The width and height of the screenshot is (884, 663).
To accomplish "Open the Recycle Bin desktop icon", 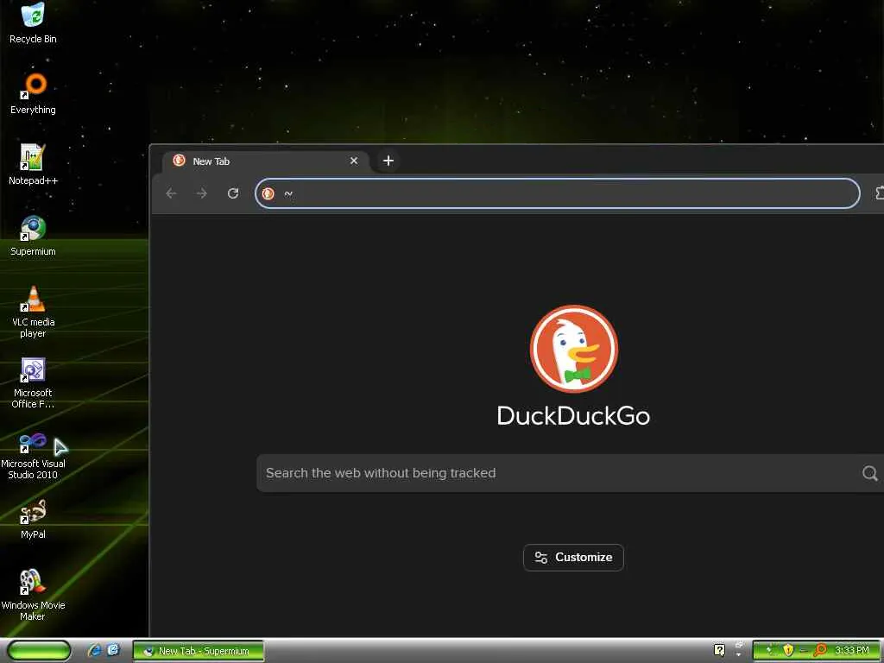I will pyautogui.click(x=33, y=23).
